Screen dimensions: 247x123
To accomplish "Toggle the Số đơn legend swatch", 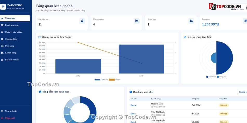I will [x=112, y=80].
